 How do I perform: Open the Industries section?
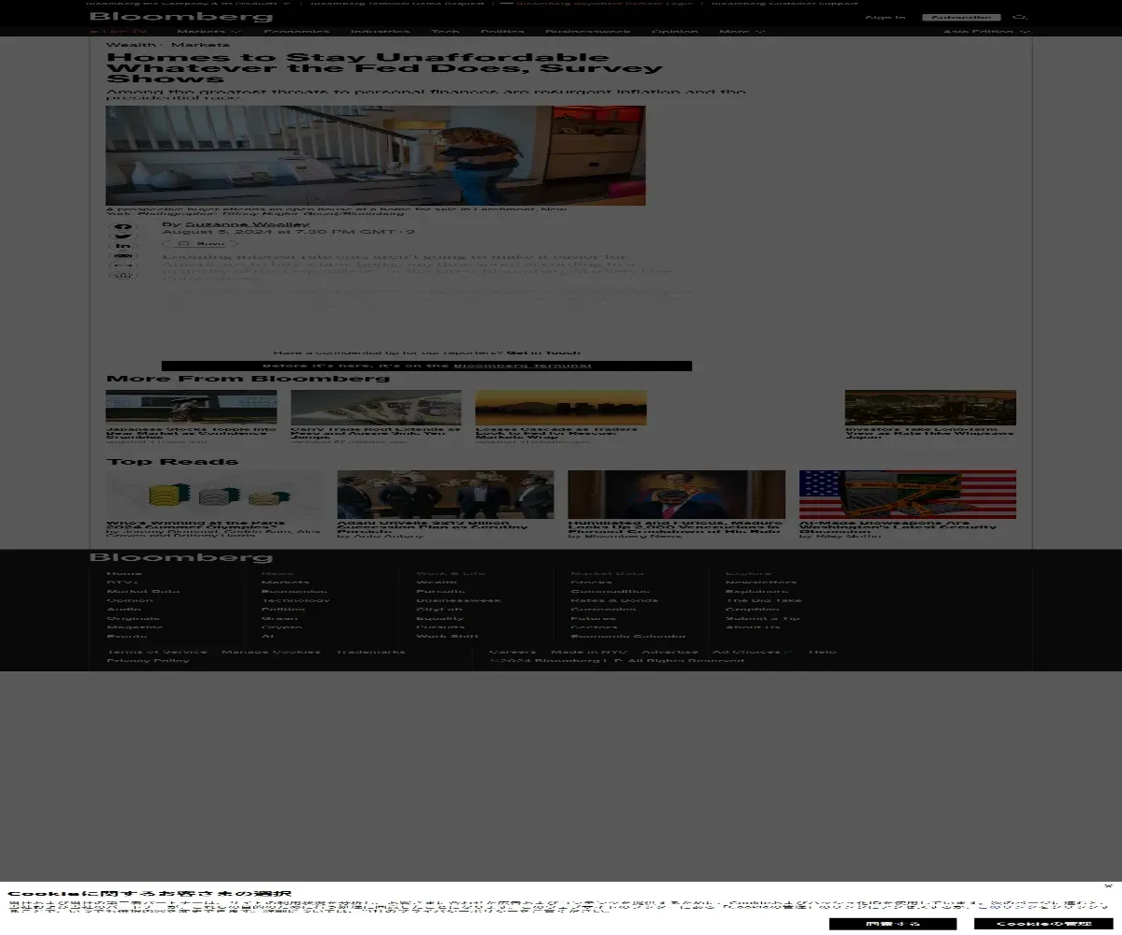[380, 32]
